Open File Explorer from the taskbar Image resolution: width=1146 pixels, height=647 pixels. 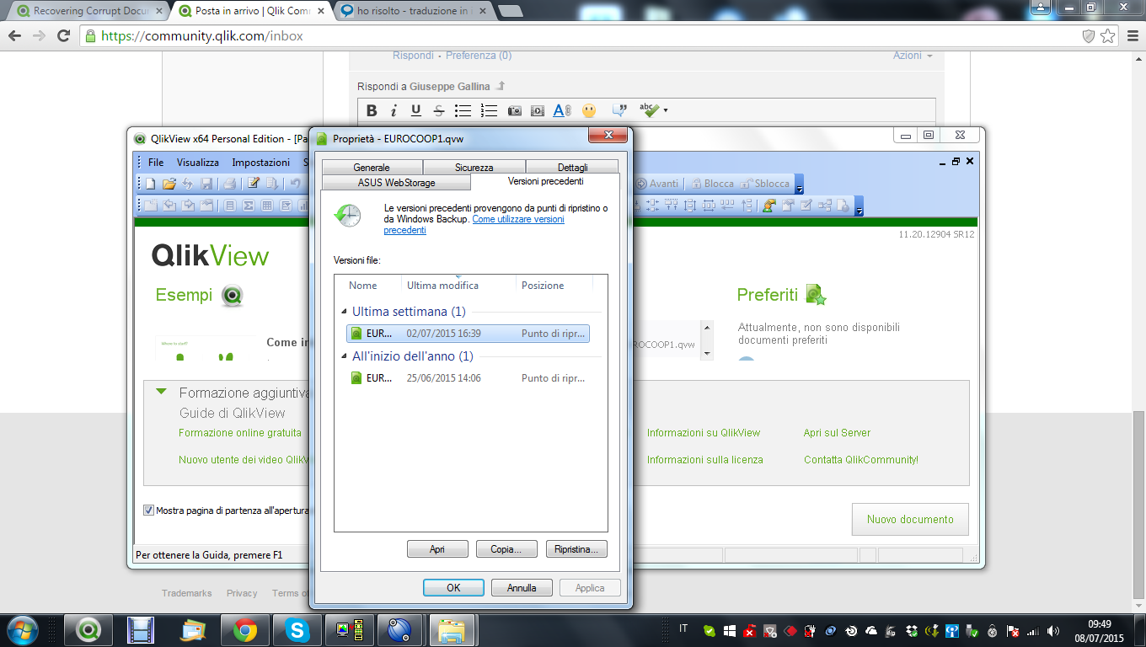pyautogui.click(x=452, y=629)
